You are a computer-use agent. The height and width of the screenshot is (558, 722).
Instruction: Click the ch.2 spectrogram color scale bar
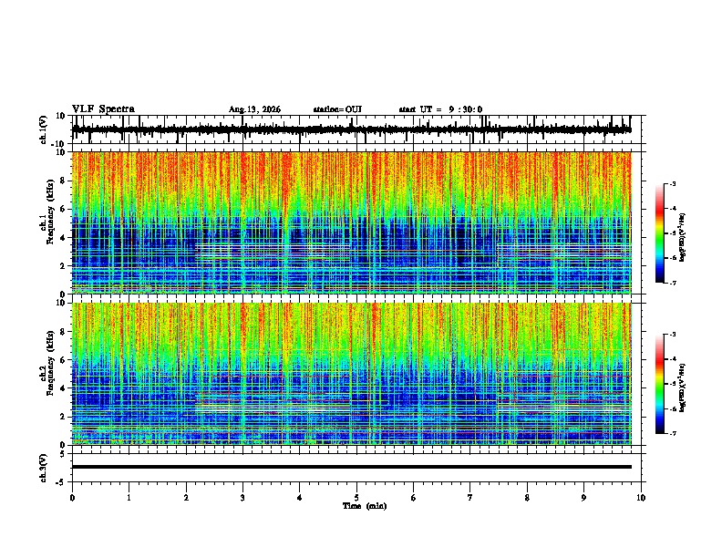tap(660, 384)
